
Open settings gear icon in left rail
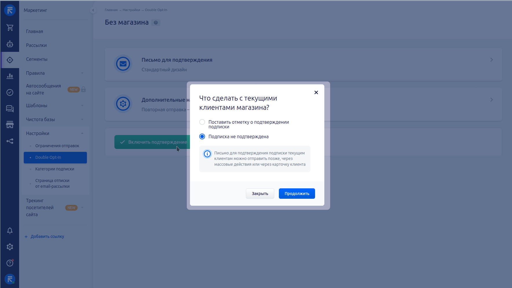pyautogui.click(x=10, y=247)
